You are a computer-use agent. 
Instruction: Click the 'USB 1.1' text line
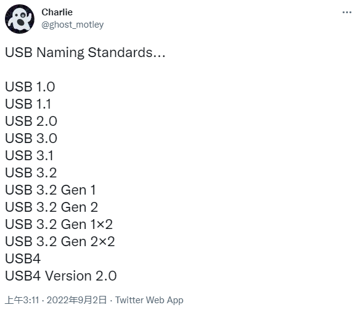click(28, 104)
